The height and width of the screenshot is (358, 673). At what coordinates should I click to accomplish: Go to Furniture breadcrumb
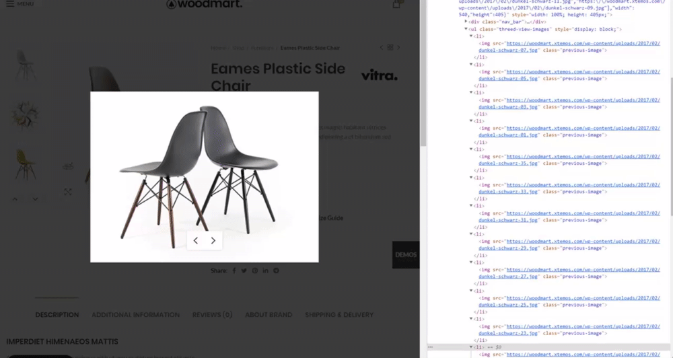point(262,48)
